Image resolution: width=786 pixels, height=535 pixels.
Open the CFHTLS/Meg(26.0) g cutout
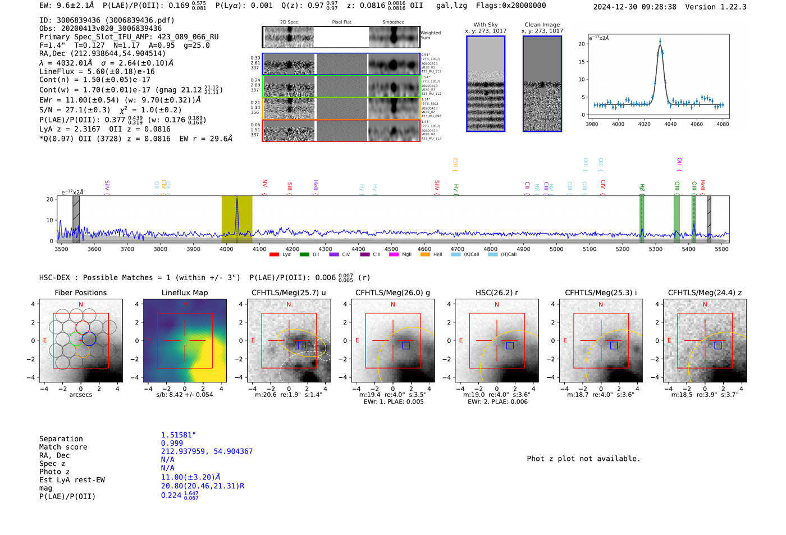pyautogui.click(x=392, y=340)
